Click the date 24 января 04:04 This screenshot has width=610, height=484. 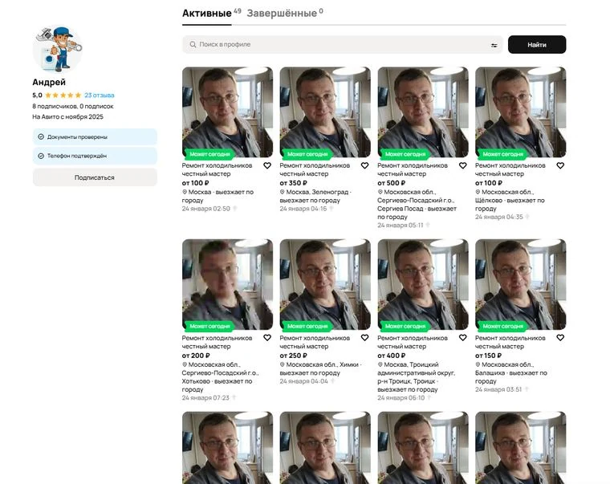[303, 381]
